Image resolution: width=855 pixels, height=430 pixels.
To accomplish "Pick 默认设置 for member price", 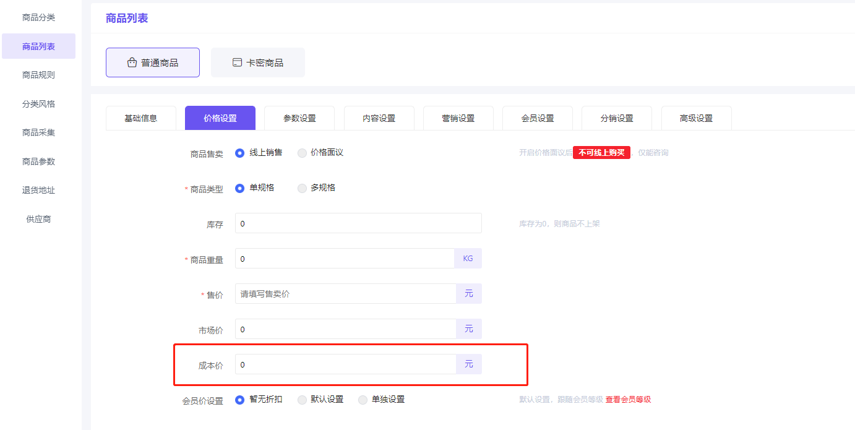I will coord(302,400).
